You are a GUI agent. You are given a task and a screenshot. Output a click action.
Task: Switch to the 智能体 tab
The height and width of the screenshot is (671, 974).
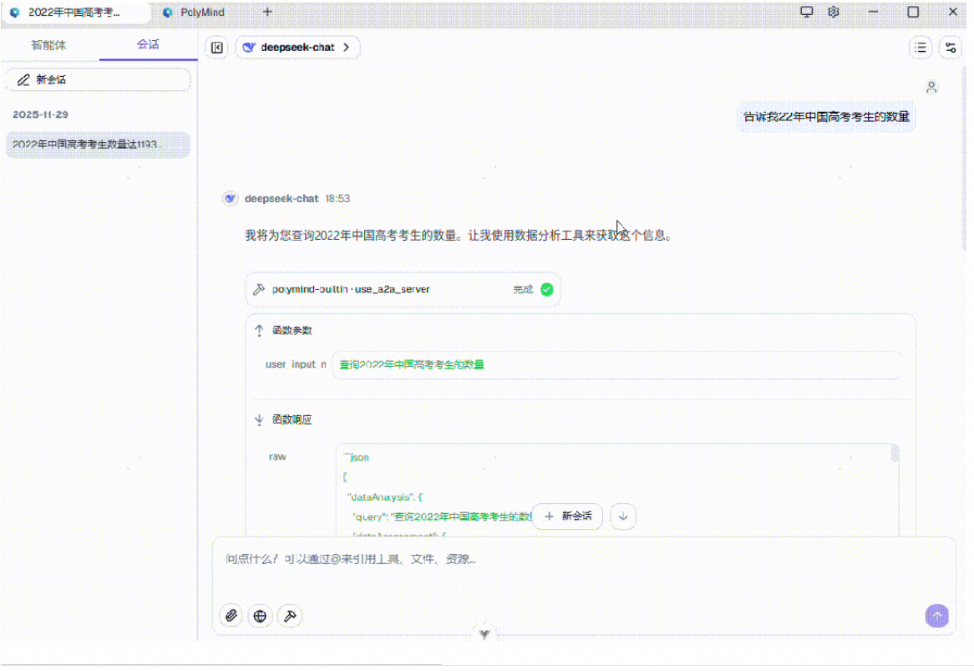click(48, 44)
